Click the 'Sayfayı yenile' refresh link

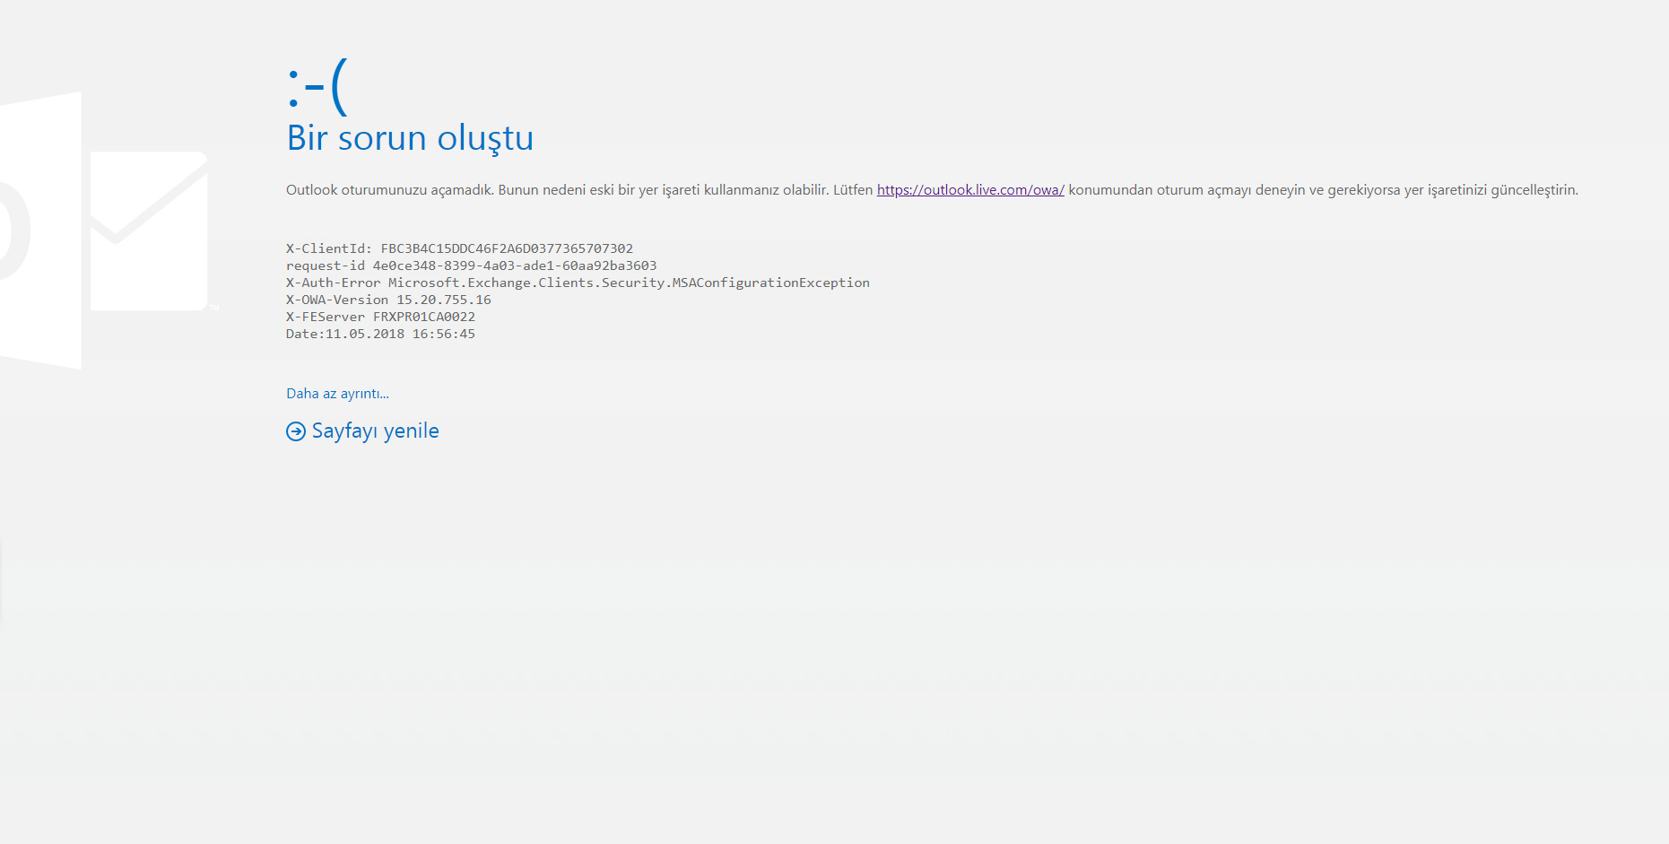(375, 431)
